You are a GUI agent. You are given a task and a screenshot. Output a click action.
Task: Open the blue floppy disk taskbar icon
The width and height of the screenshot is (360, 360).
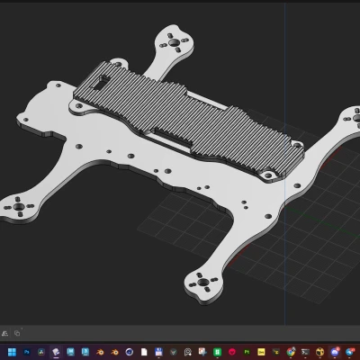point(158,352)
